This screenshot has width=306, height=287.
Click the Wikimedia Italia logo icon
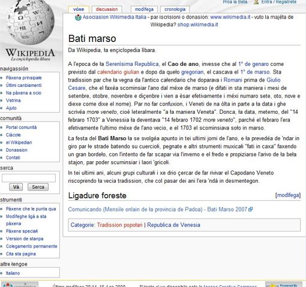[x=78, y=17]
